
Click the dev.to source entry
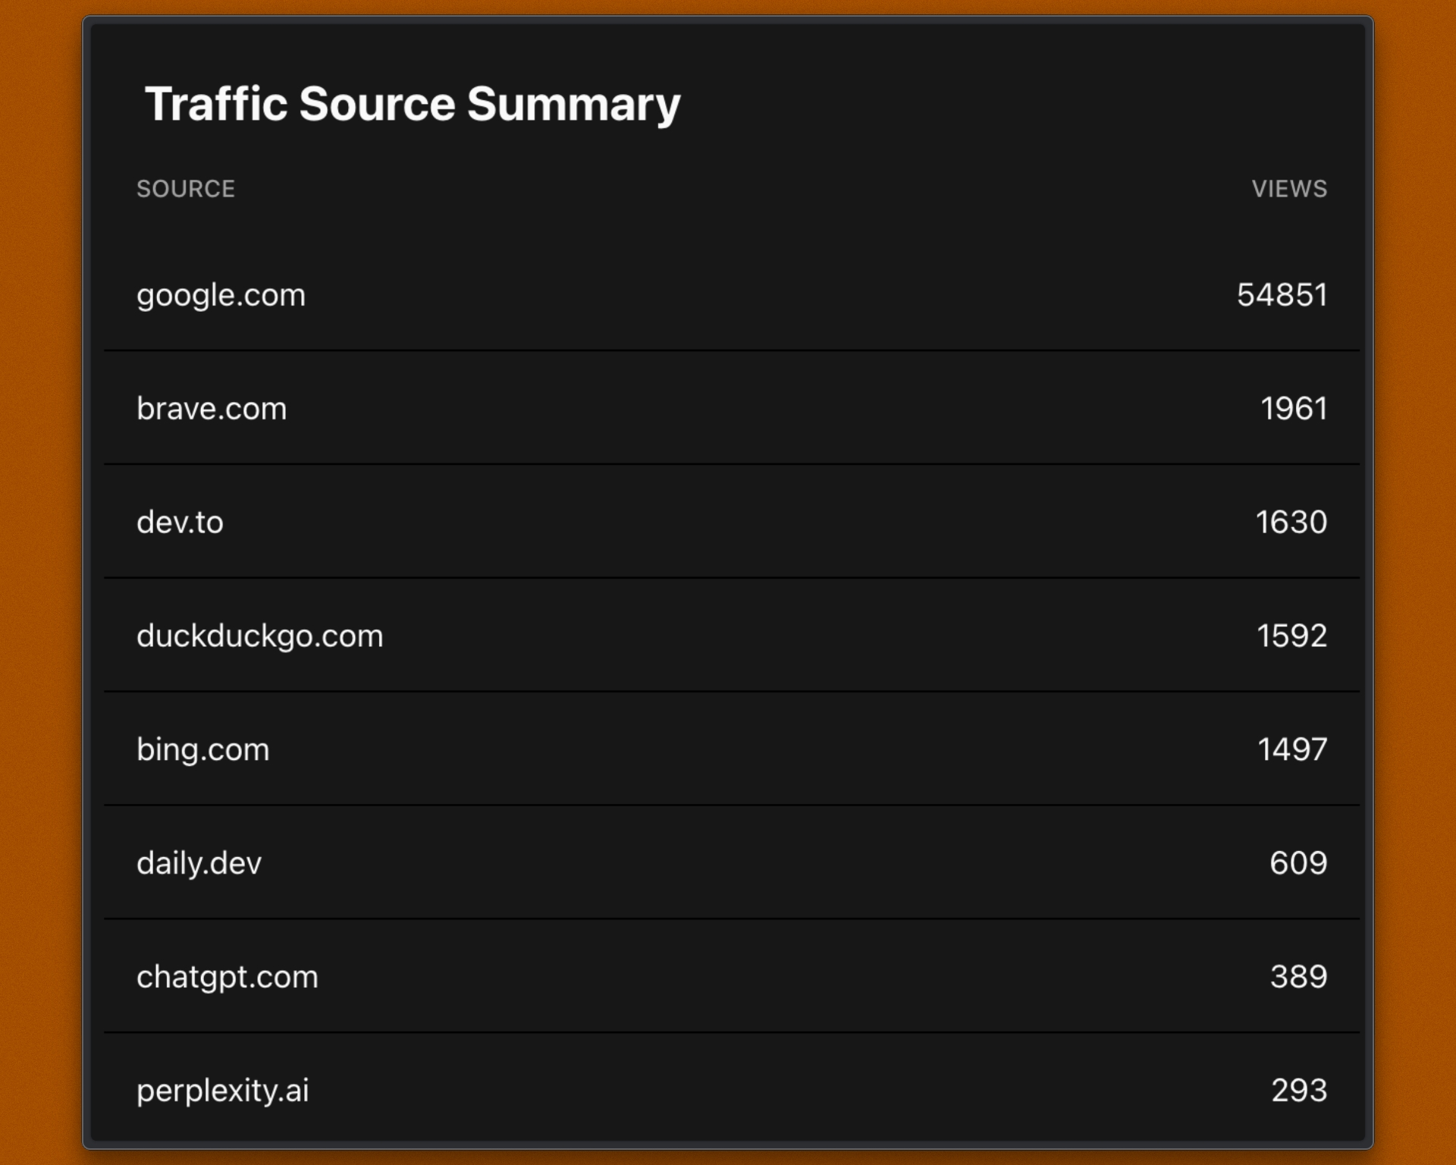pyautogui.click(x=180, y=522)
